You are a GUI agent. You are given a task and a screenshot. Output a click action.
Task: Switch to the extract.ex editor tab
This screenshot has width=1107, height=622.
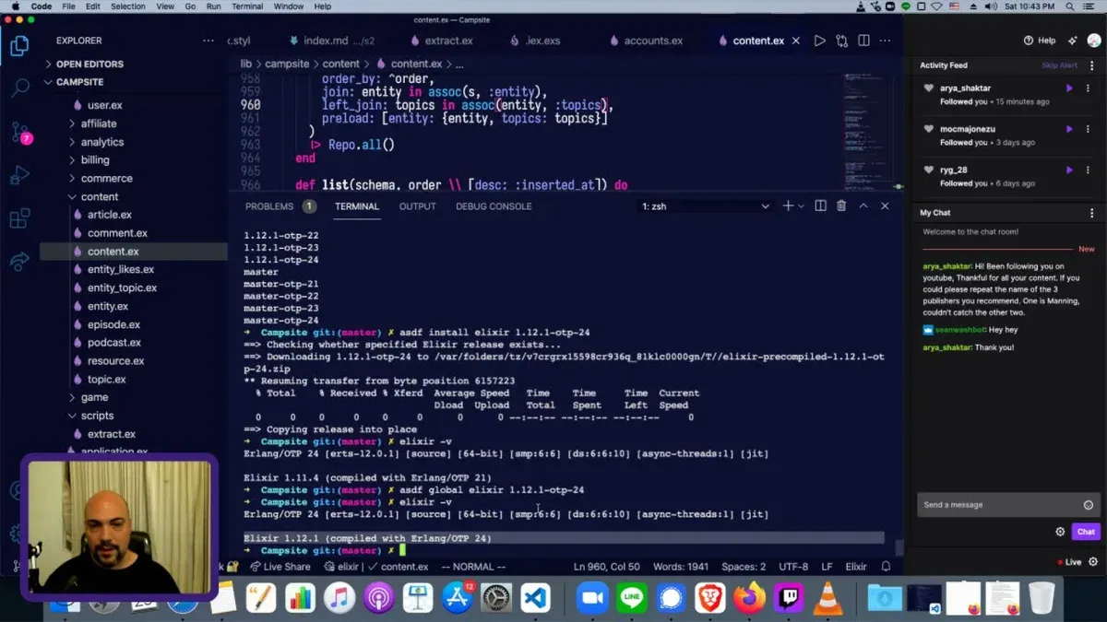(441, 41)
